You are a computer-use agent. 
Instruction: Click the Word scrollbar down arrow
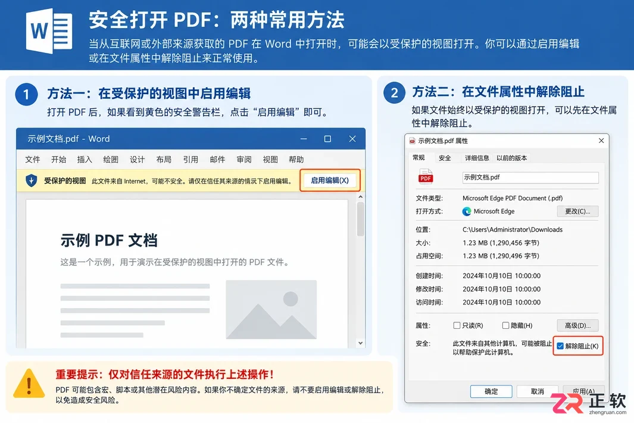(x=360, y=343)
